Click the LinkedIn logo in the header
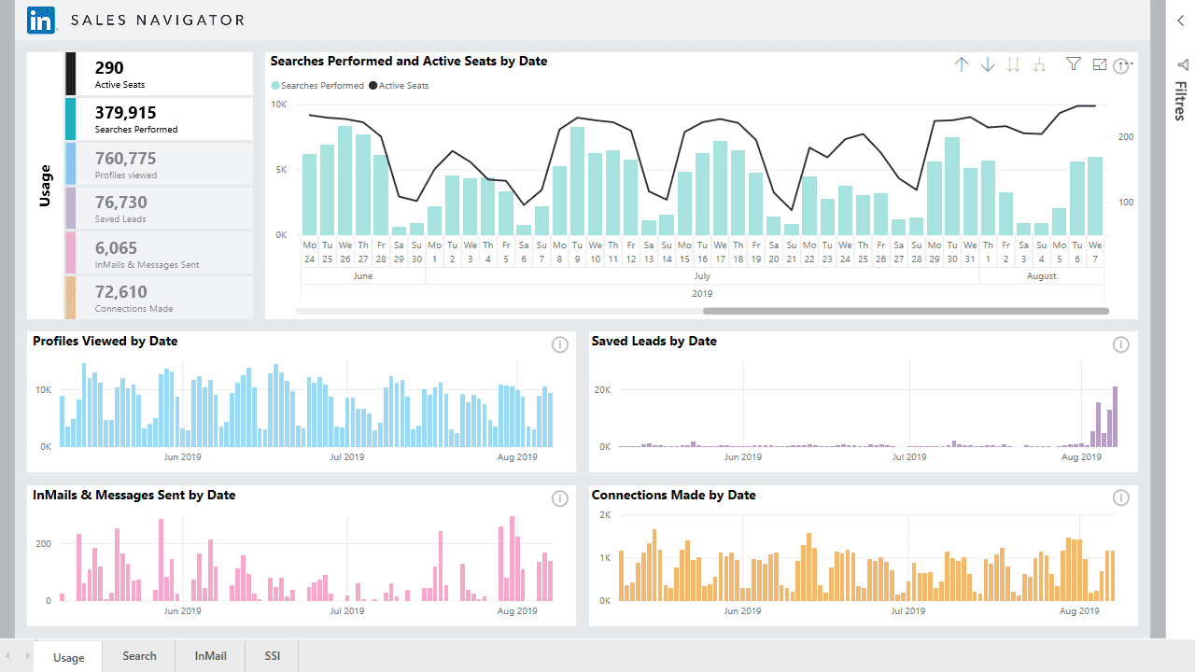Viewport: 1195px width, 672px height. point(41,21)
